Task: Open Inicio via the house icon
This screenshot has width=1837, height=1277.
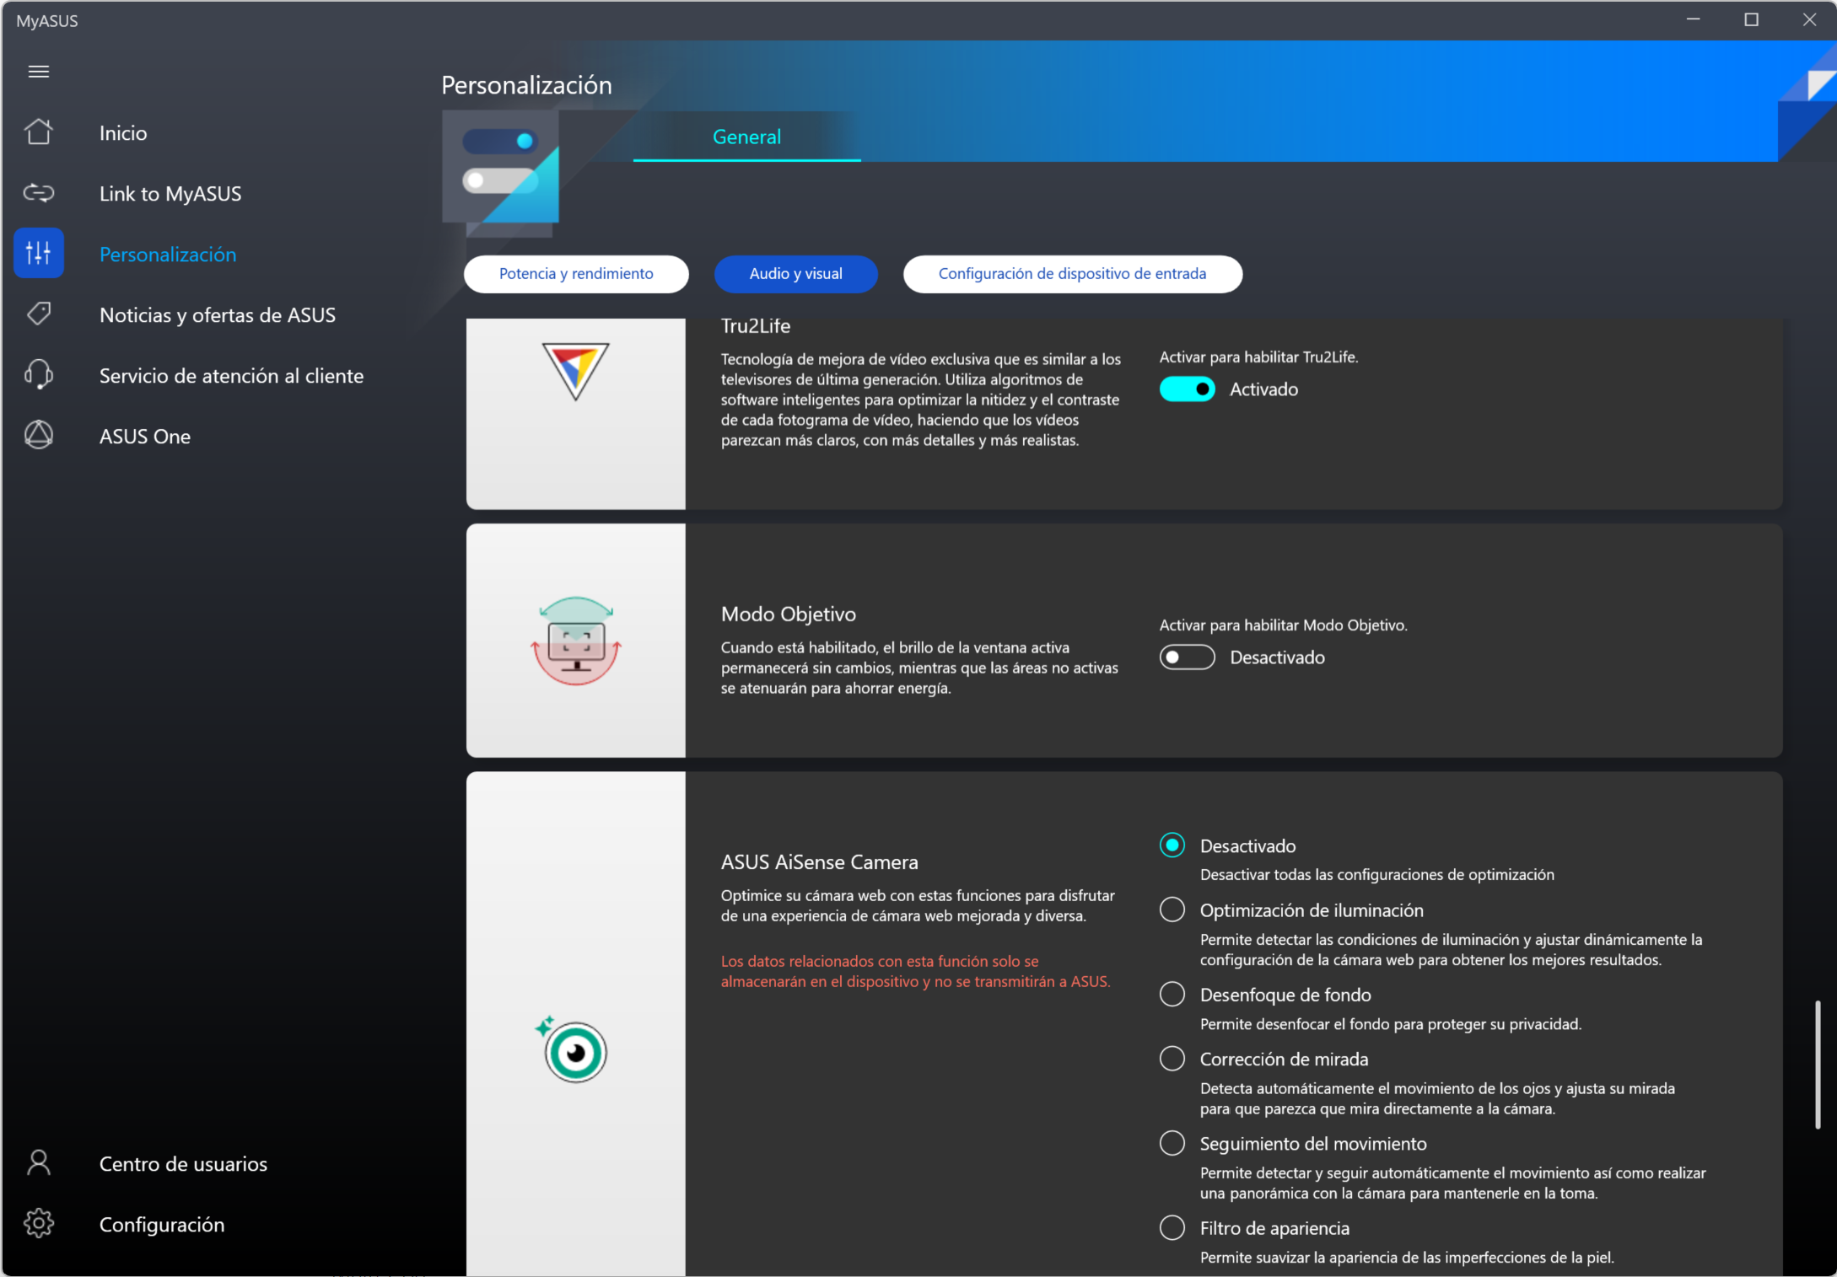Action: [x=39, y=132]
